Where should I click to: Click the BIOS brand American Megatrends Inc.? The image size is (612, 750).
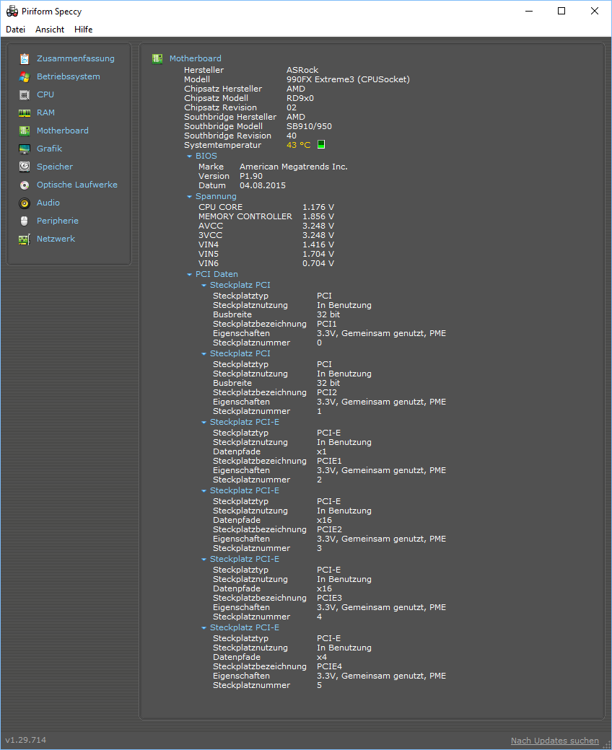pos(293,167)
